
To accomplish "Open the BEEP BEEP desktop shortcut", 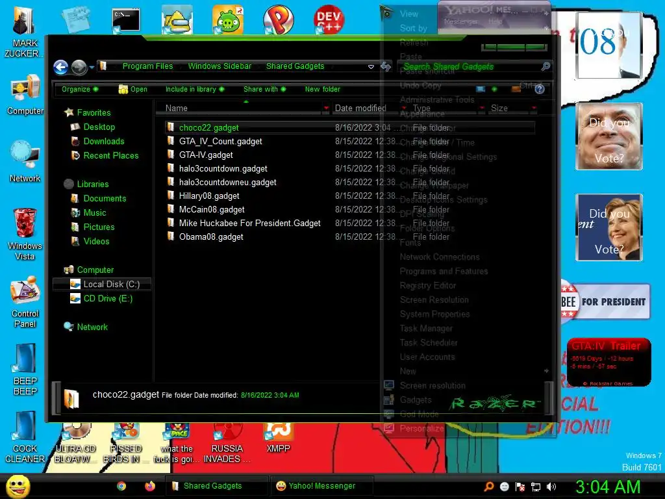I will (x=25, y=369).
